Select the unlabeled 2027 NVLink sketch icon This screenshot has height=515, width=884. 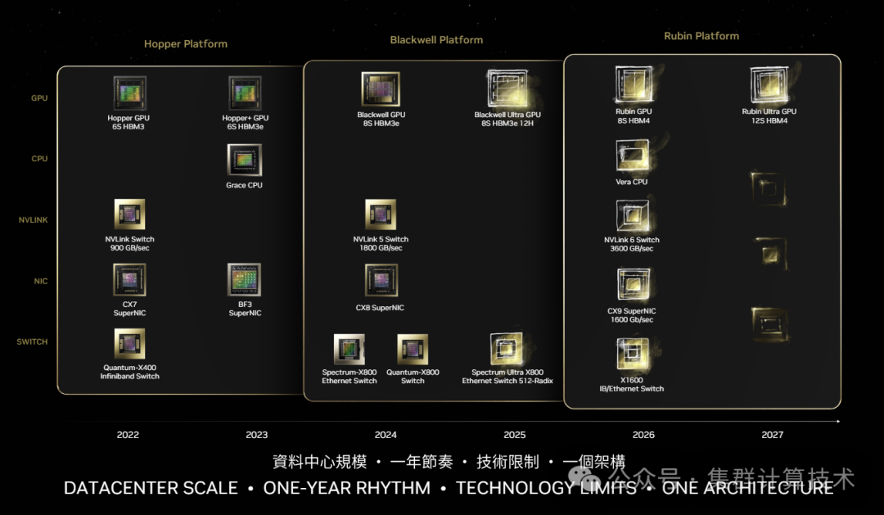(x=770, y=253)
